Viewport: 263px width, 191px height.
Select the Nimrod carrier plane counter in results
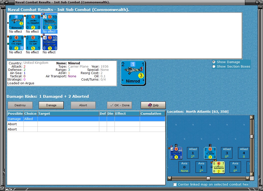16,22
